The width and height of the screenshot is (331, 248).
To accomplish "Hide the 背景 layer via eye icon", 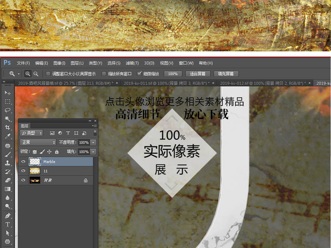I will [x=23, y=180].
